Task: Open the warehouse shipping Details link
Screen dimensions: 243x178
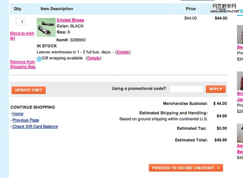Action: pos(123,52)
